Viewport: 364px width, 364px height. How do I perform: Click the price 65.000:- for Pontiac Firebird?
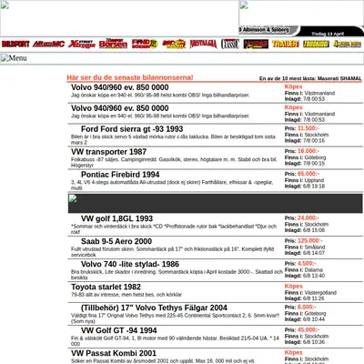coord(308,174)
